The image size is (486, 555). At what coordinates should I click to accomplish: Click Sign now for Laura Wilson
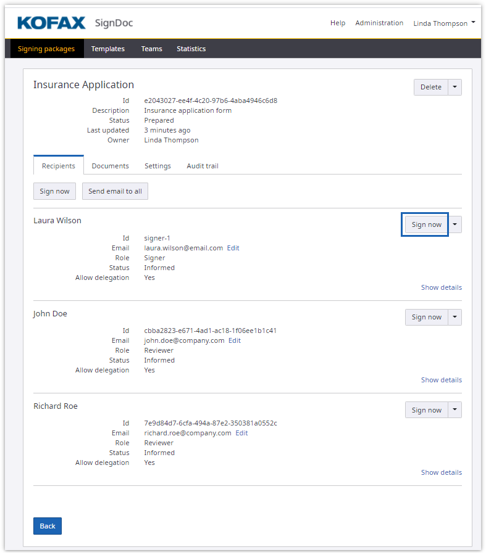426,224
